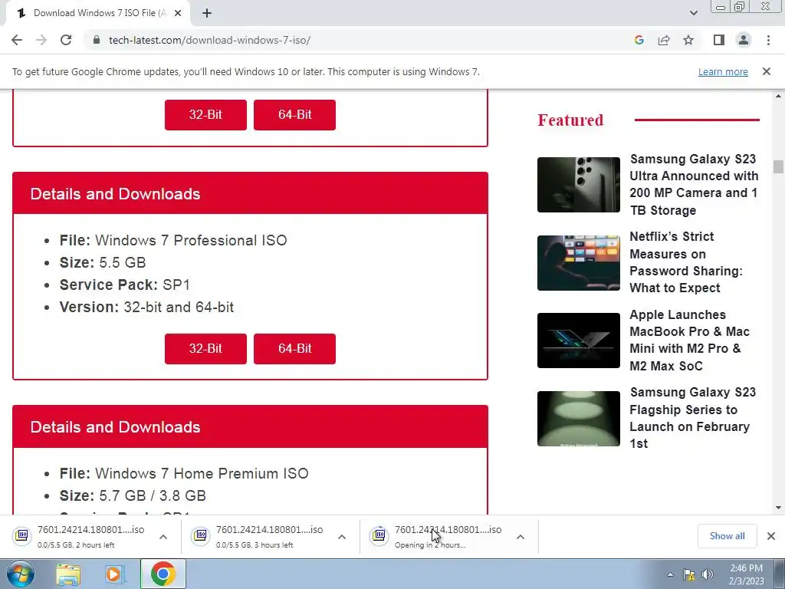Show all downloads
Image resolution: width=785 pixels, height=589 pixels.
pyautogui.click(x=727, y=536)
